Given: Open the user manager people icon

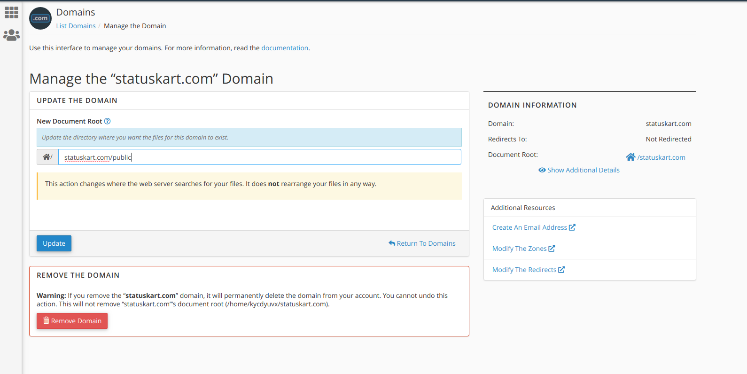Looking at the screenshot, I should point(11,35).
